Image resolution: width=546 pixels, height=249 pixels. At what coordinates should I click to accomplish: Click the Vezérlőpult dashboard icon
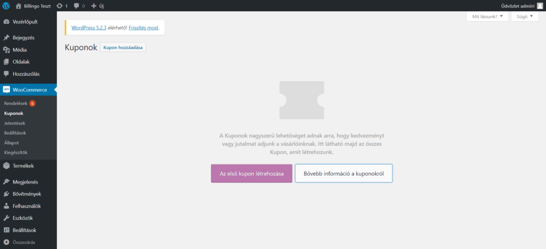point(6,21)
